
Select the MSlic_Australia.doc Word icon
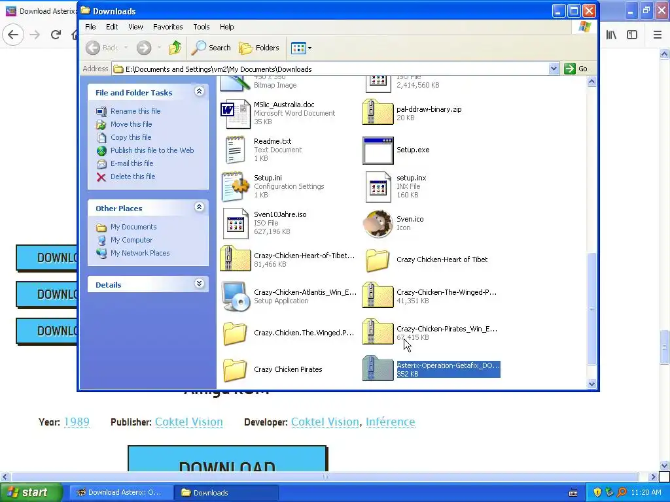[235, 113]
